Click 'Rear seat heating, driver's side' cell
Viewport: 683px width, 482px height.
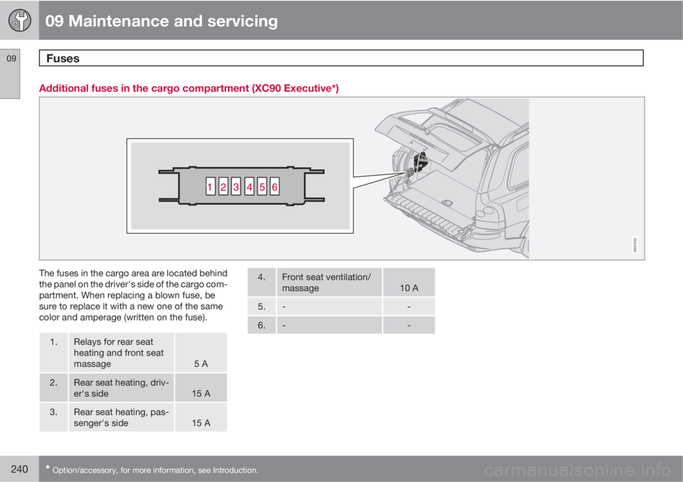coord(121,388)
